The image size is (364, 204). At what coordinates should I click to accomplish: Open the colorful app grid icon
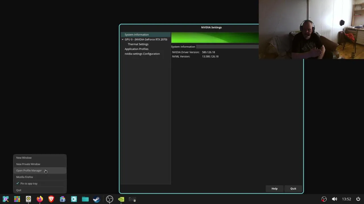point(17,199)
